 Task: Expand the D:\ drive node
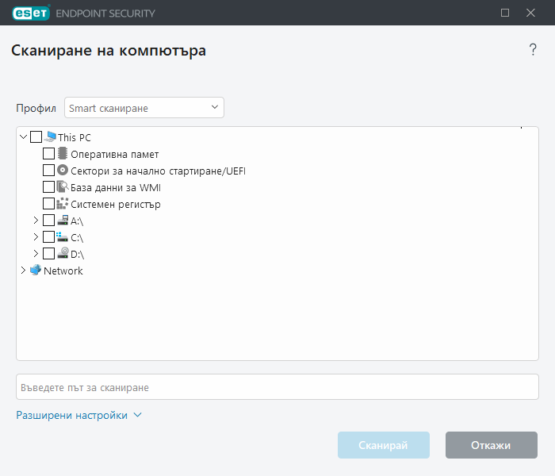coord(36,254)
